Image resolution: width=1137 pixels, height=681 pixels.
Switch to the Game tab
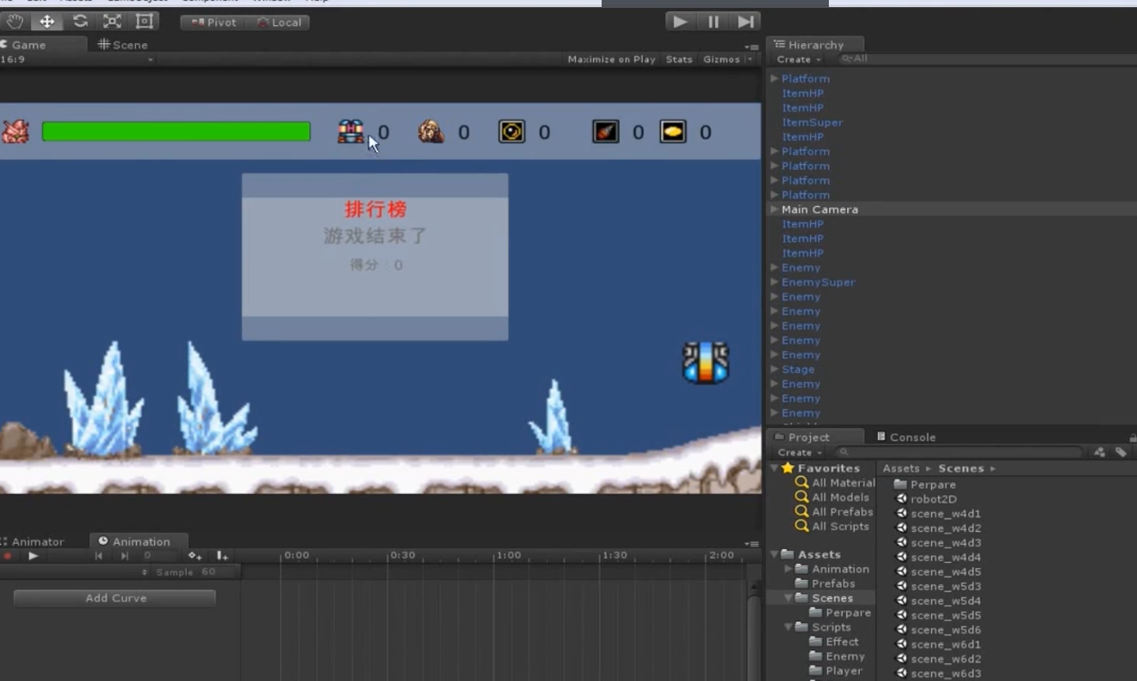(x=43, y=45)
